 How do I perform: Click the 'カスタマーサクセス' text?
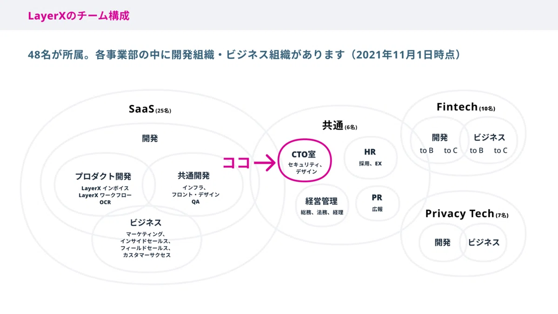(146, 255)
